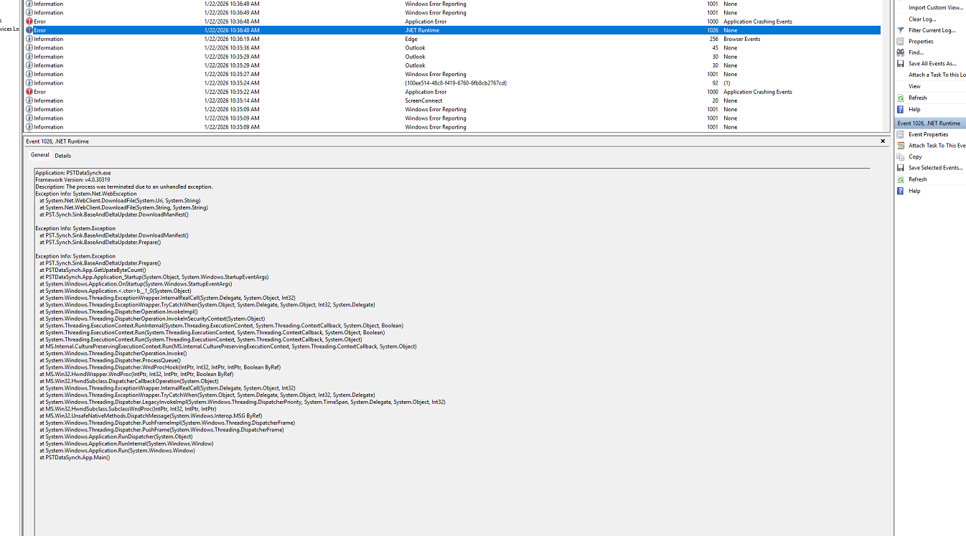Select Information event at 10:35:14 AM
Screen dimensions: 966x536
point(453,100)
